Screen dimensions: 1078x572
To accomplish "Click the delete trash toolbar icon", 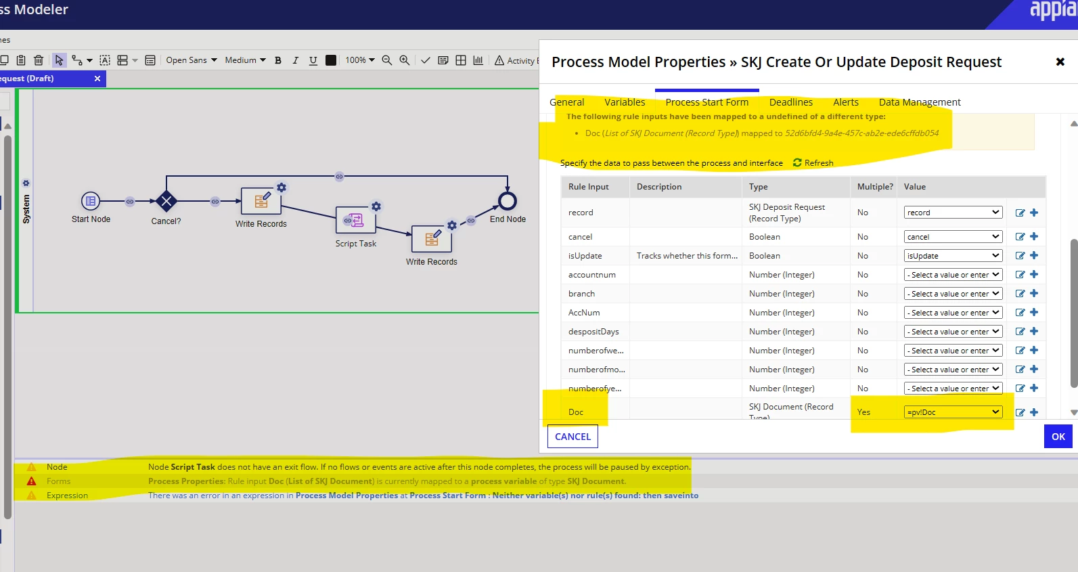I will click(39, 60).
